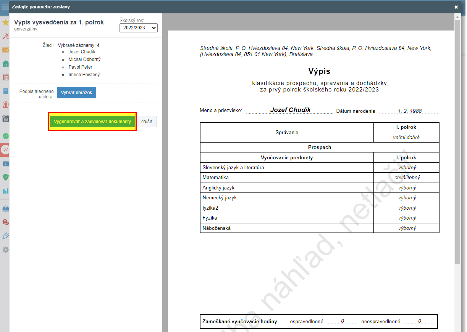Click the blue paperclip sidebar icon
The image size is (467, 332).
click(5, 236)
